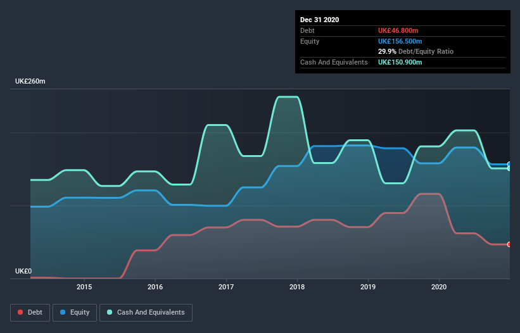Screen dimensions: 520x333
Task: Click the 2016 x-axis label
Action: click(155, 287)
